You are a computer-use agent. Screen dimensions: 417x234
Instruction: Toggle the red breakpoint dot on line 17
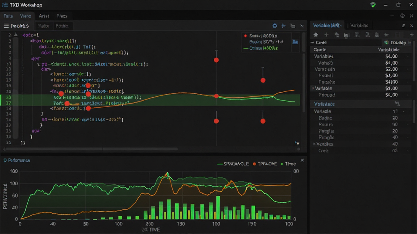(67, 104)
